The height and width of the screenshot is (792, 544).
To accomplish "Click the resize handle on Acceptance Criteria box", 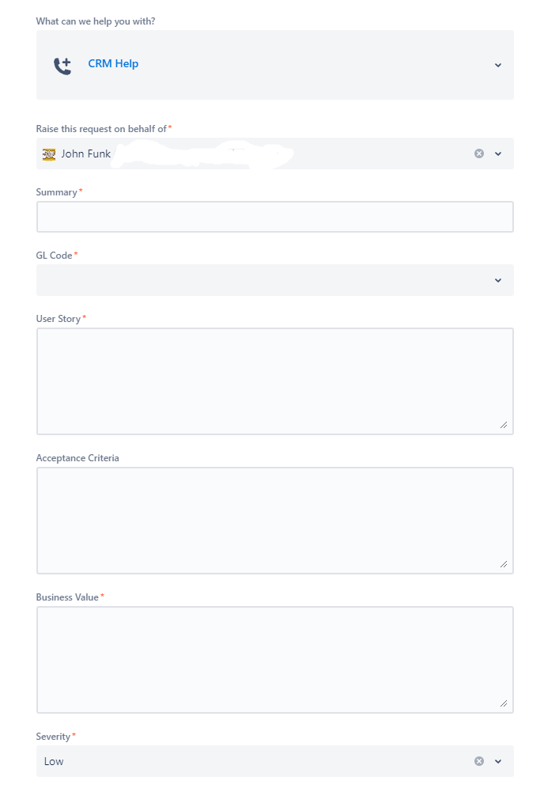I will click(505, 563).
